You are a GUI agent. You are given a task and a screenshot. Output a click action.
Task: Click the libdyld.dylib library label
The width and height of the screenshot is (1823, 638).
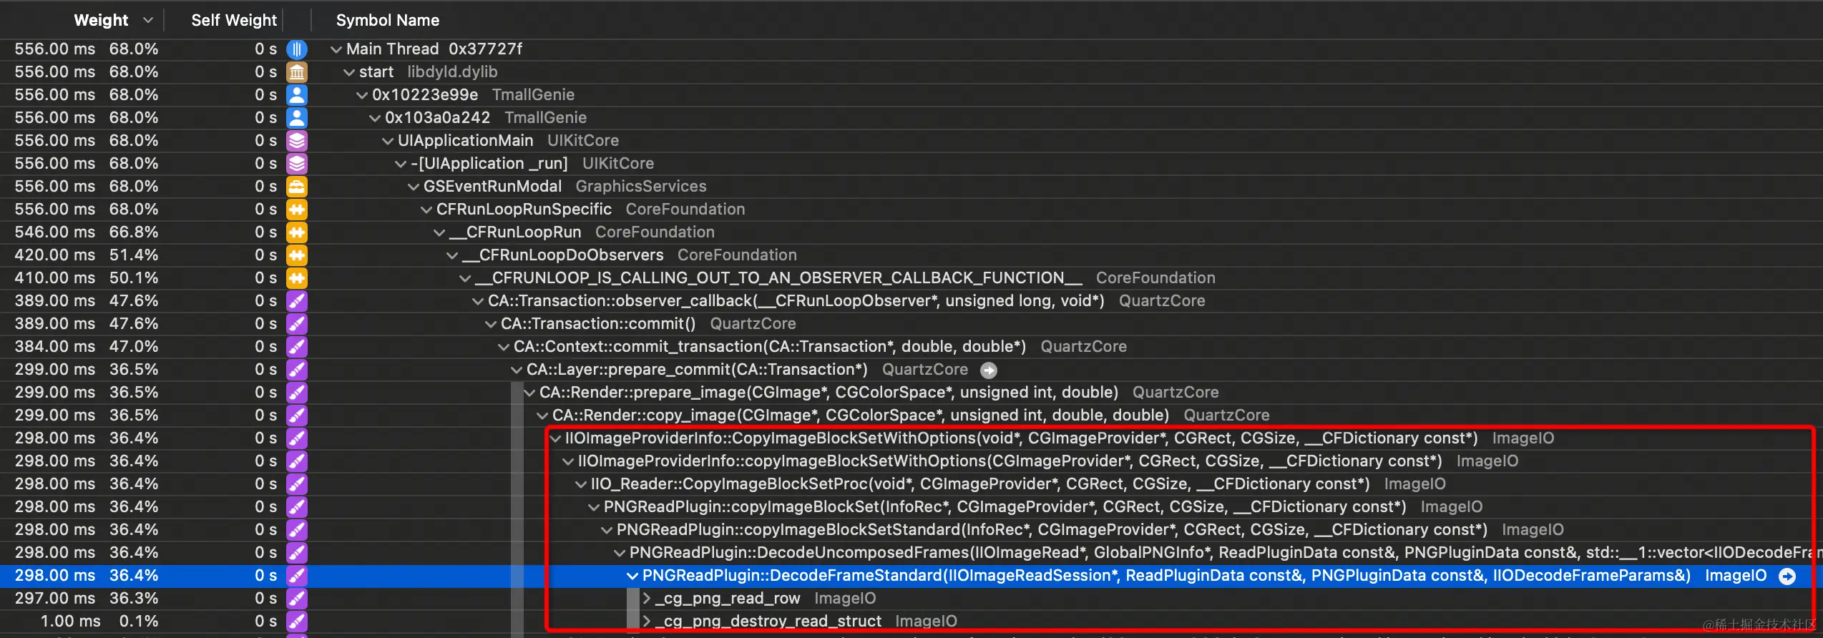tap(452, 72)
